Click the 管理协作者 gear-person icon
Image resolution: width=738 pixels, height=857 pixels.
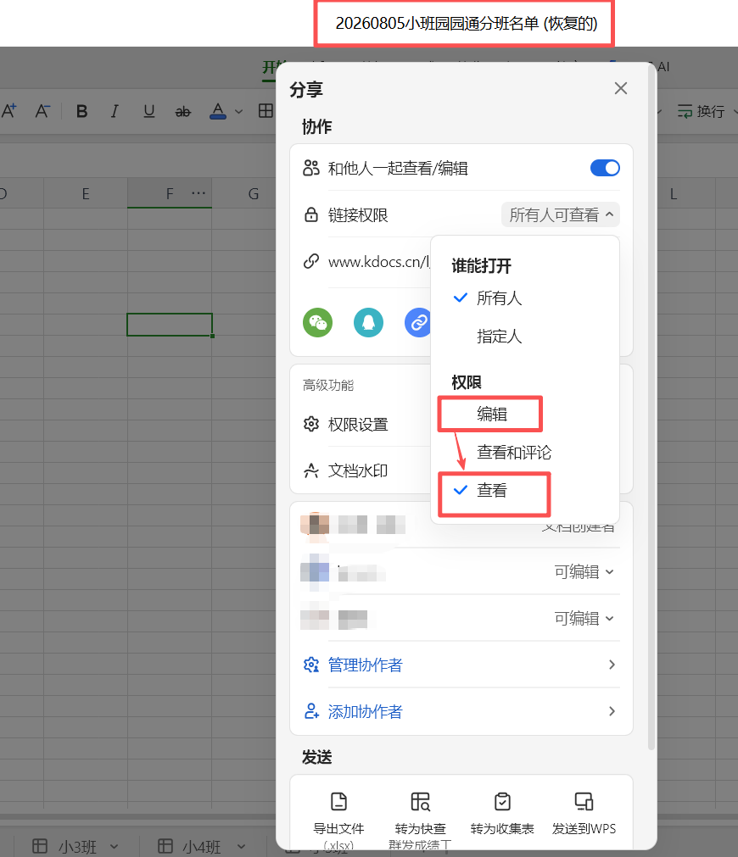(311, 665)
